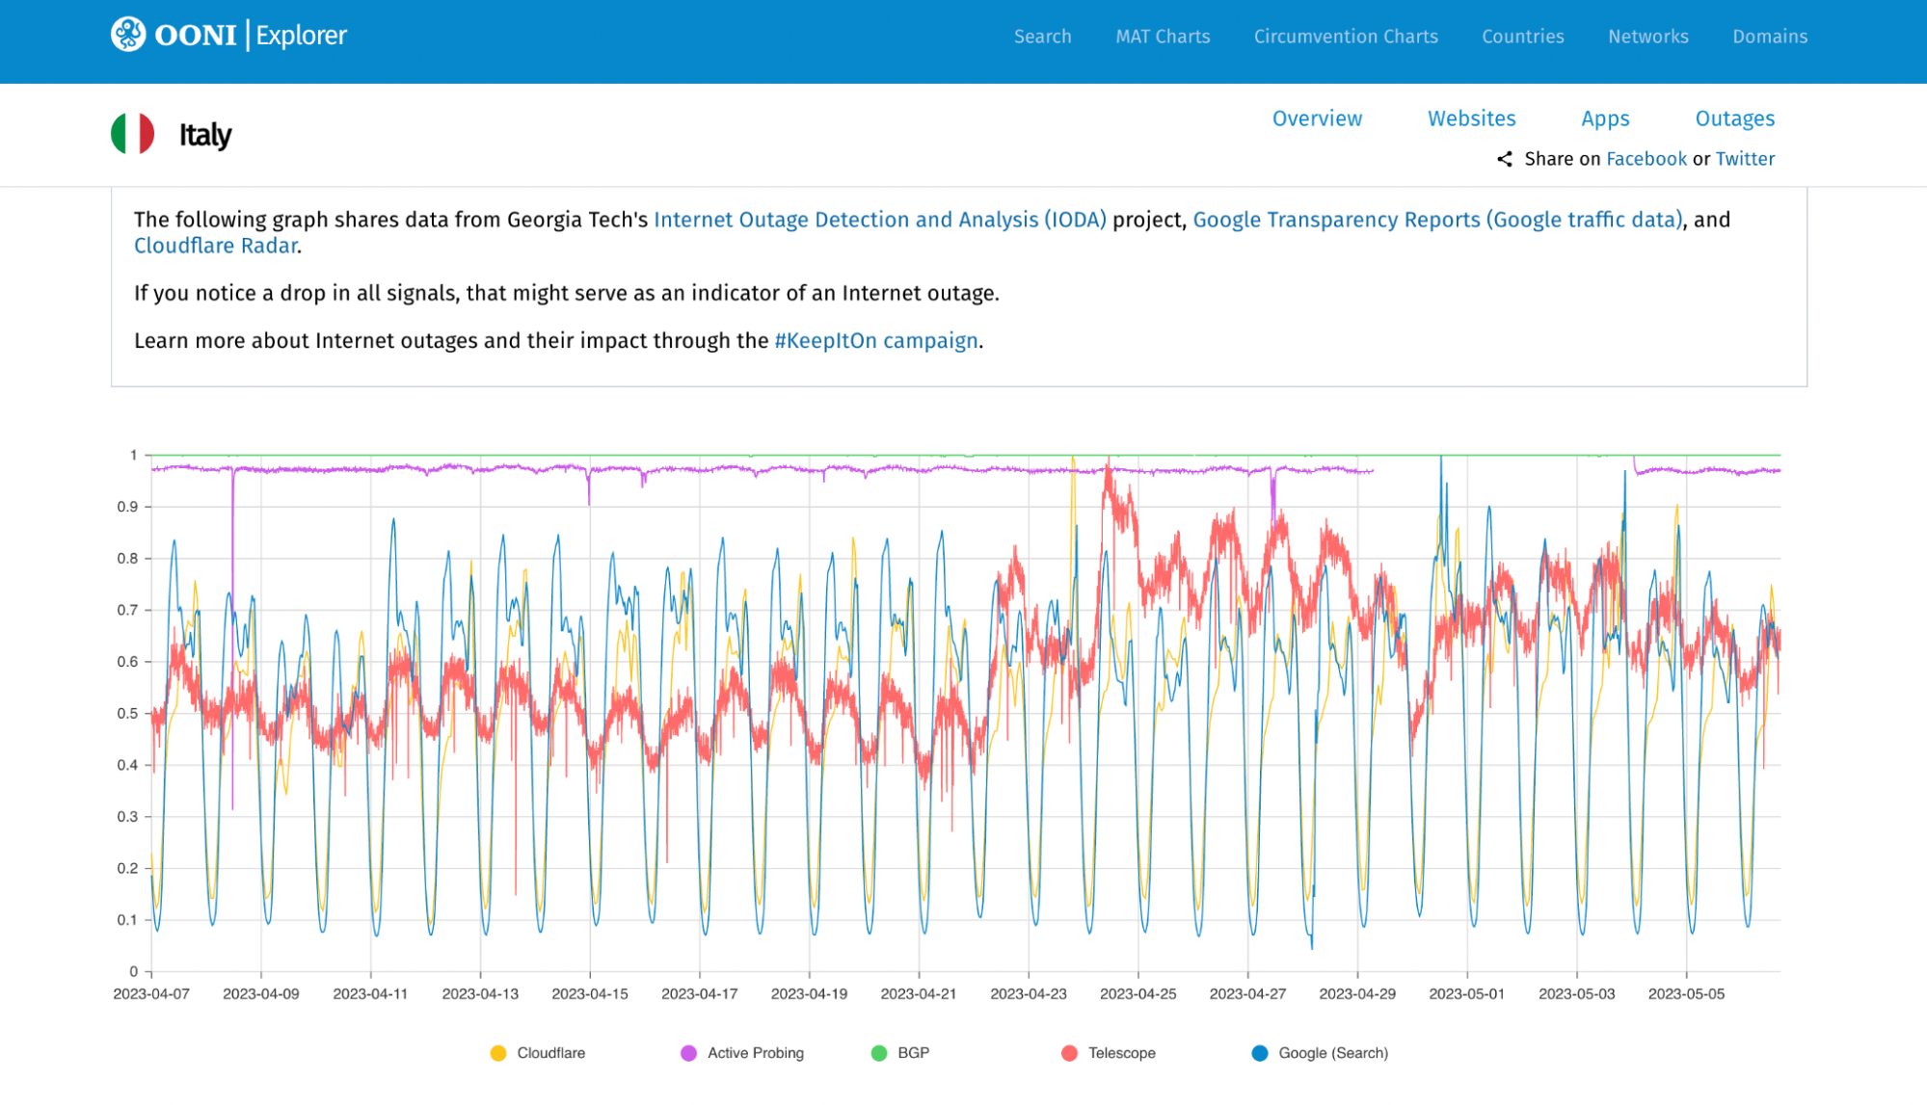The width and height of the screenshot is (1927, 1105).
Task: Open the Cloudflare Radar link
Action: [216, 246]
